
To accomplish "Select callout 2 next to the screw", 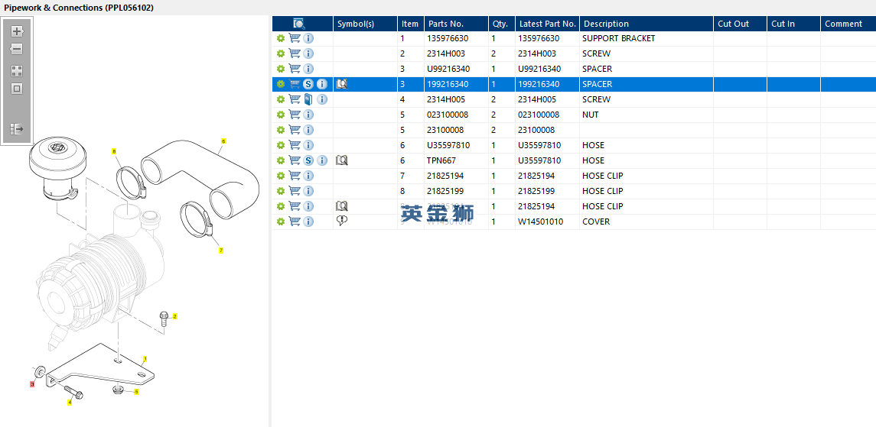I will click(x=175, y=317).
